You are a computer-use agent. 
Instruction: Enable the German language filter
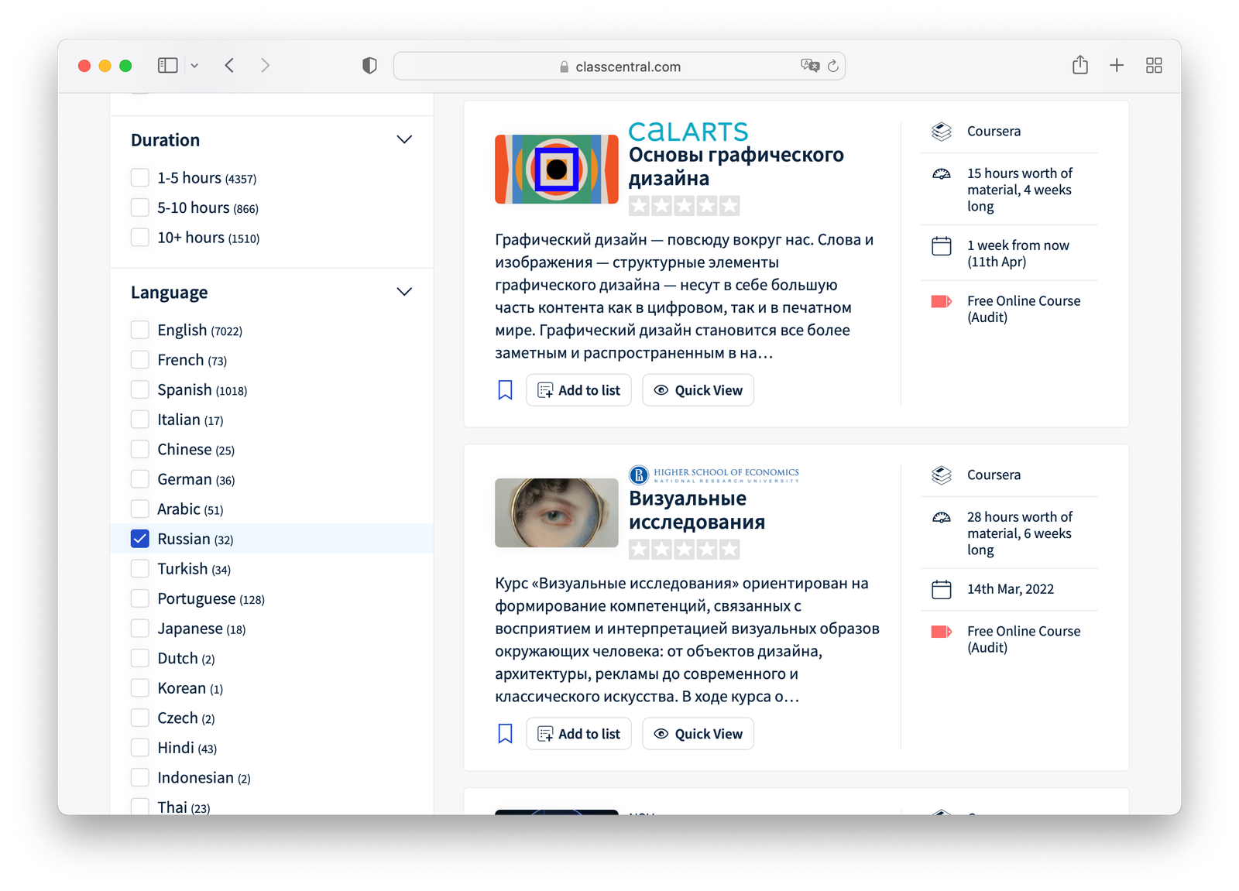[140, 479]
